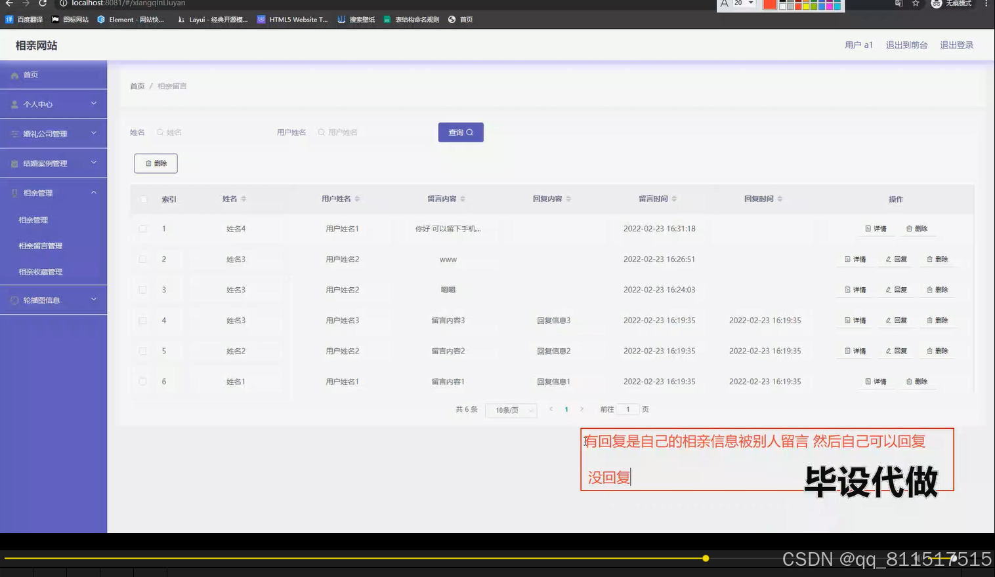Expand the 结婚案例管理 sidebar menu
Viewport: 995px width, 577px height.
pyautogui.click(x=53, y=163)
